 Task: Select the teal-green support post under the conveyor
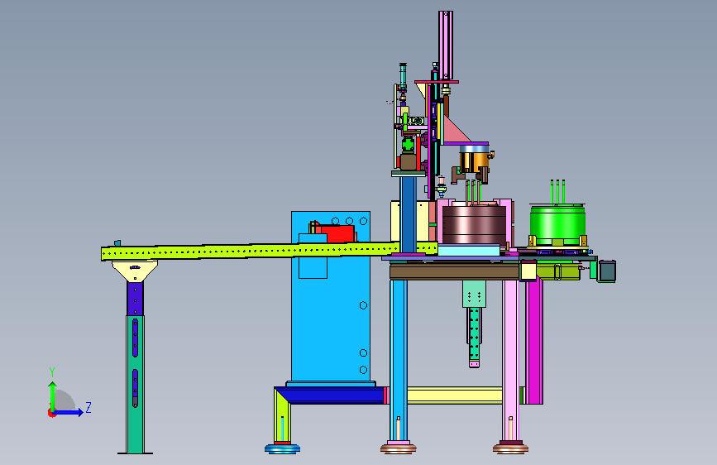point(135,384)
